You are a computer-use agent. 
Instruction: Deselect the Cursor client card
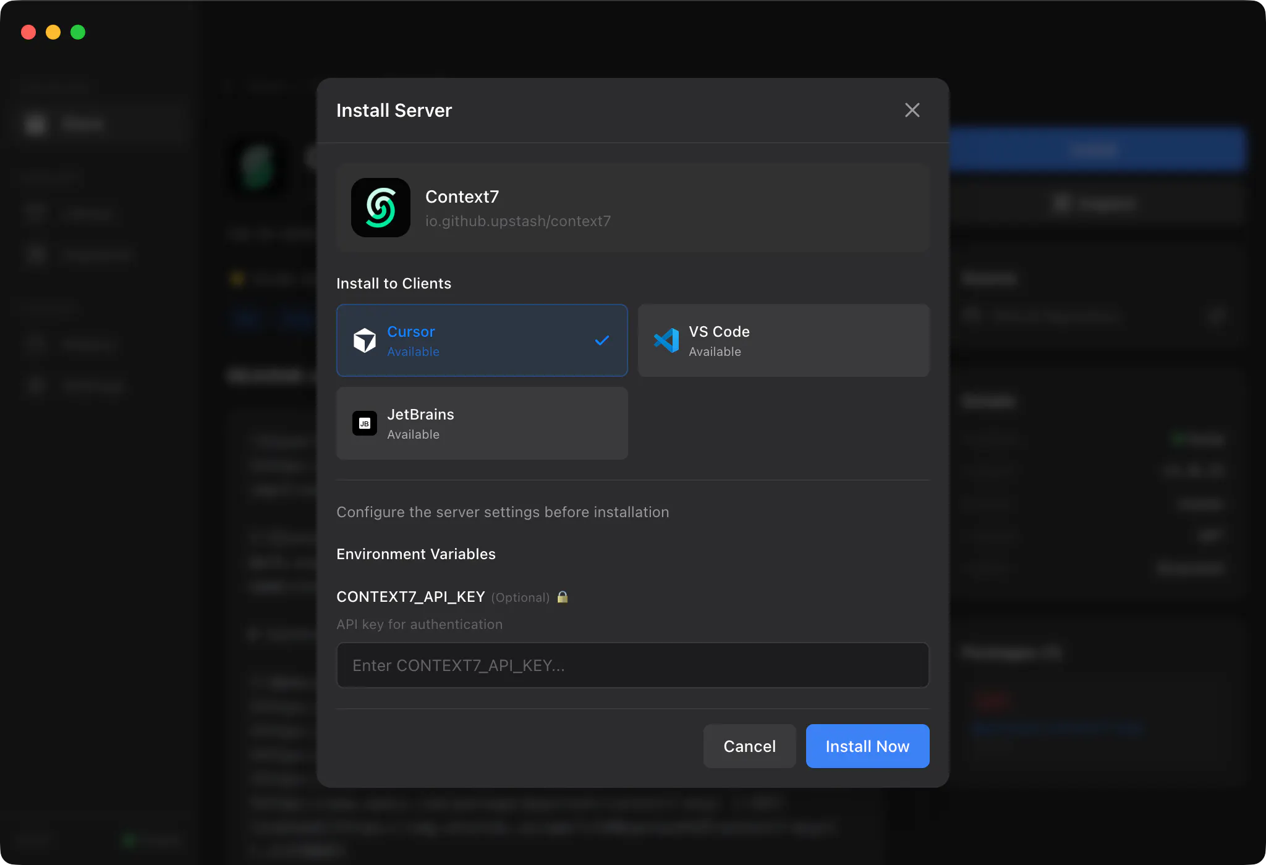pos(482,340)
